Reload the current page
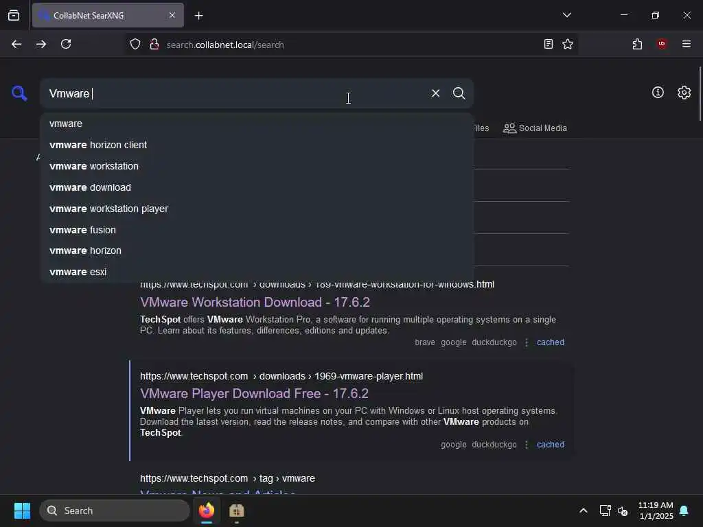703x527 pixels. click(66, 44)
